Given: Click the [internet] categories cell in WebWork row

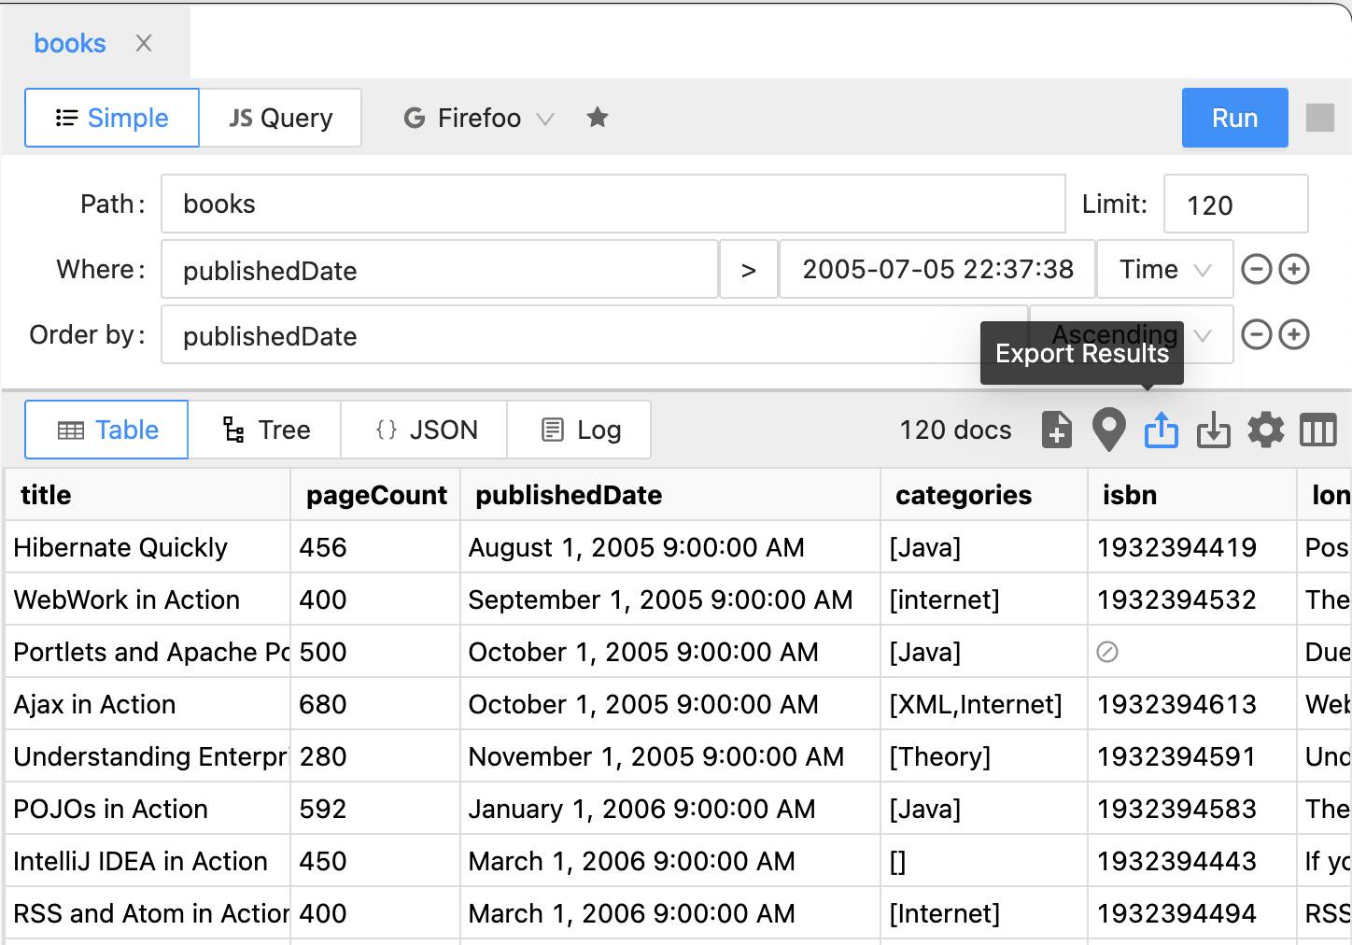Looking at the screenshot, I should tap(984, 599).
